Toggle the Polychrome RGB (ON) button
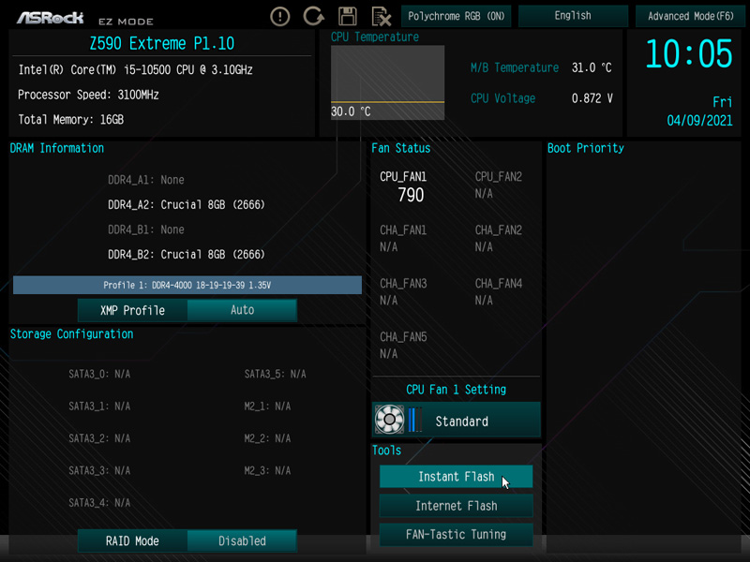Image resolution: width=750 pixels, height=562 pixels. (x=456, y=16)
